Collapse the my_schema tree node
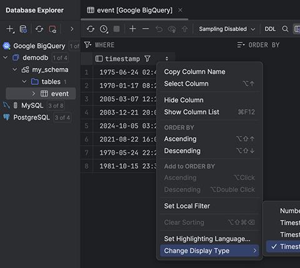This screenshot has height=268, width=300. pos(15,70)
